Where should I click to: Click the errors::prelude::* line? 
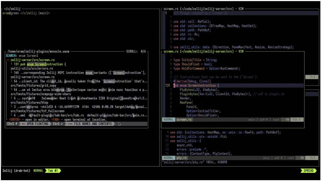[192, 150]
